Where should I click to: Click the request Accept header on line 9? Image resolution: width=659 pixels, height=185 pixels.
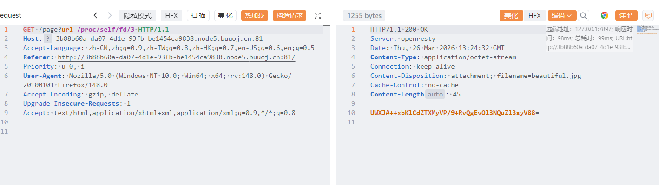(159, 113)
